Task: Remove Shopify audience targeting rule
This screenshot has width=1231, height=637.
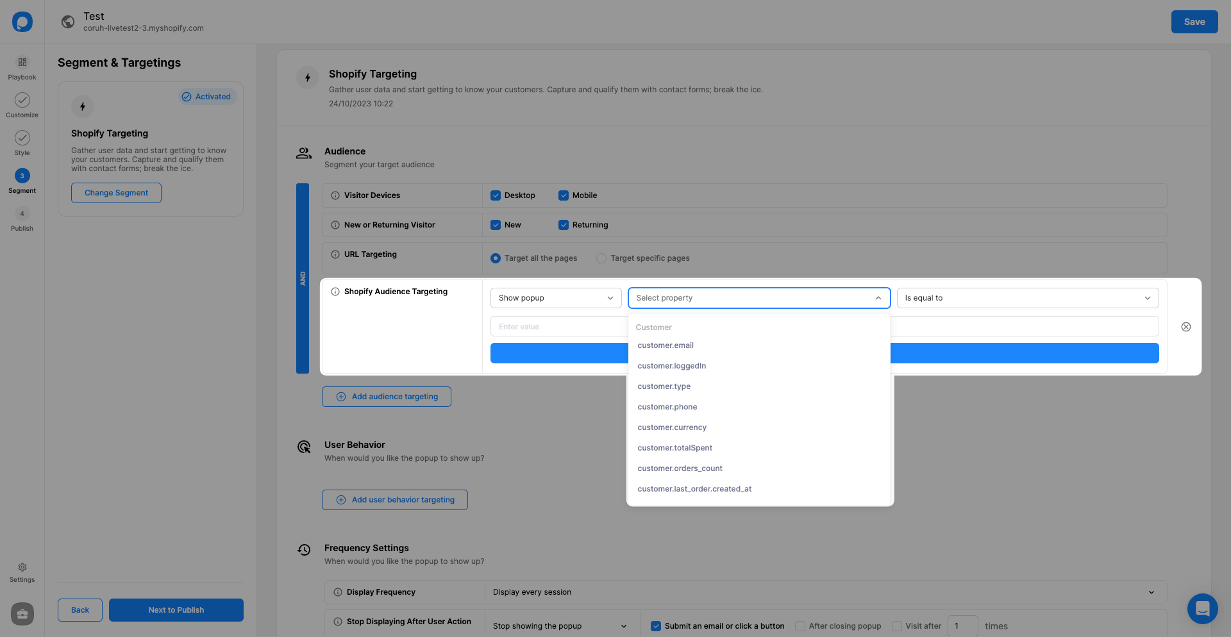Action: click(1186, 327)
